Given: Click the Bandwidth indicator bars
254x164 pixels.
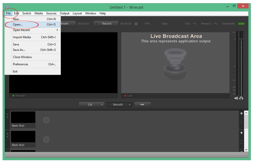Looking at the screenshot, I should point(241,24).
